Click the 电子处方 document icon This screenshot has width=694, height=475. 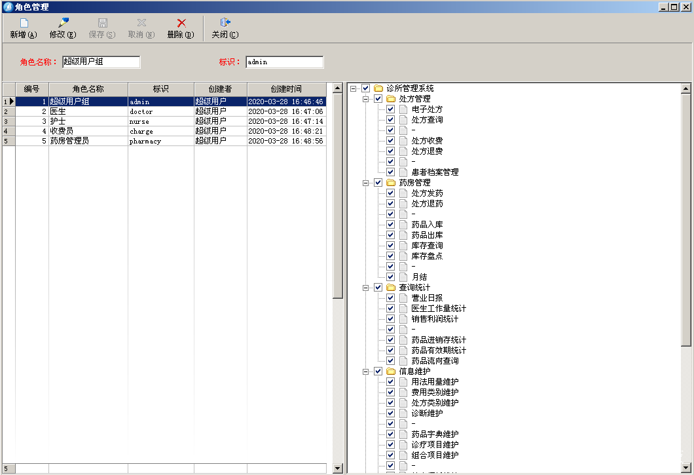pyautogui.click(x=403, y=109)
